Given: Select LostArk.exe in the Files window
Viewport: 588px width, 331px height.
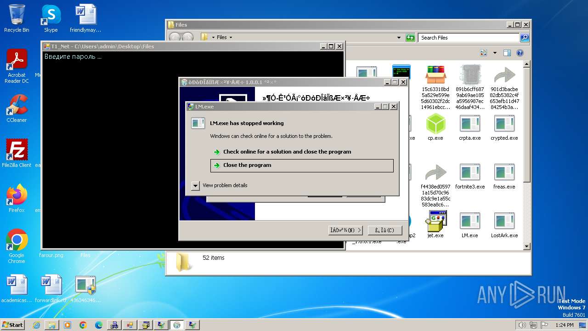Looking at the screenshot, I should click(x=504, y=225).
